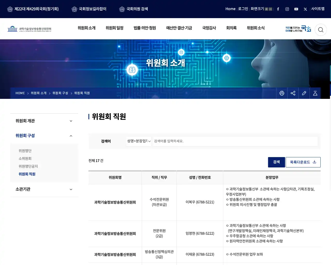The width and height of the screenshot is (331, 265).
Task: Click the committee logo at top left
Action: click(x=29, y=29)
